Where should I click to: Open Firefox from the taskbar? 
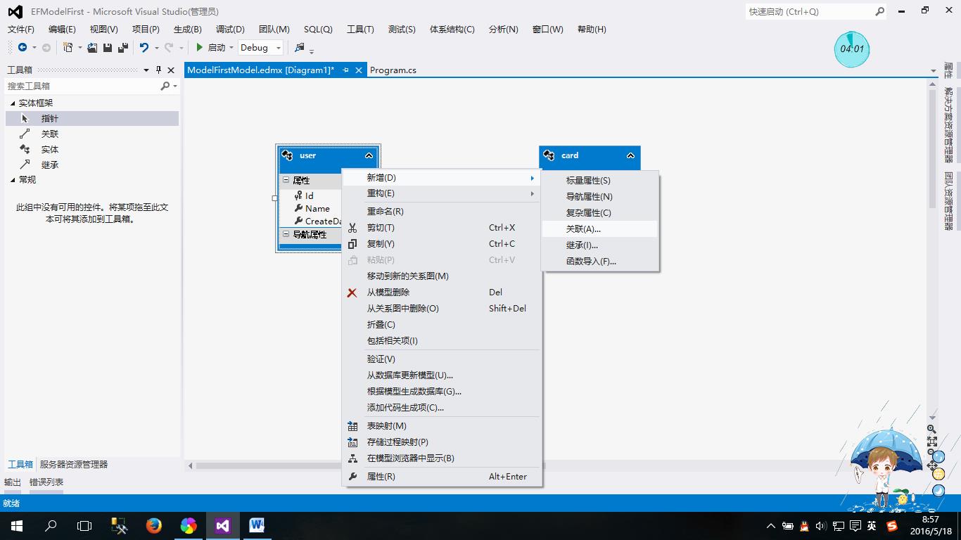[153, 525]
